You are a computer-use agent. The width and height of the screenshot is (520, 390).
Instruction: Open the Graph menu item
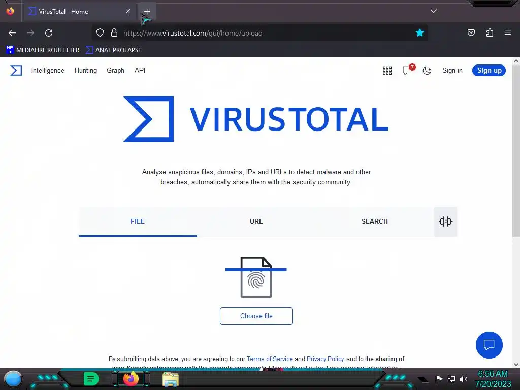pyautogui.click(x=115, y=70)
